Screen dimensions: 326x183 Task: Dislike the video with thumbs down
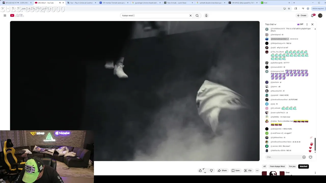[x=211, y=171]
